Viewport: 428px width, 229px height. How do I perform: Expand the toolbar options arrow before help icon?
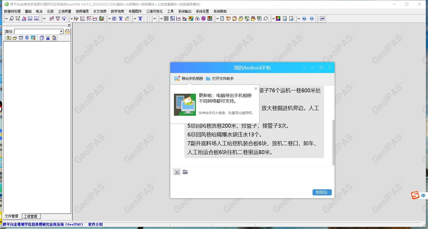tap(299, 18)
